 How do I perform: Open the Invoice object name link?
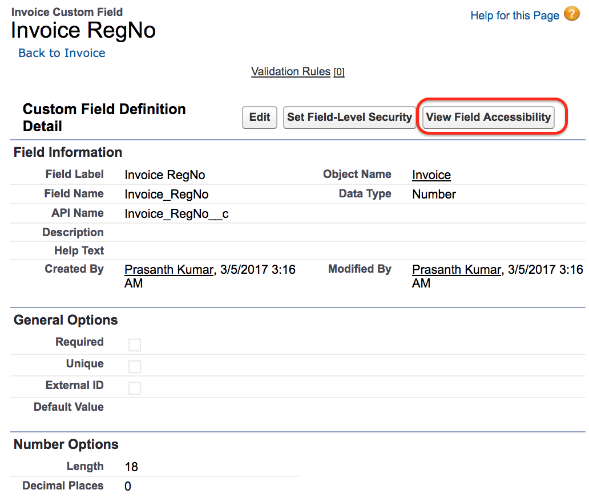(431, 175)
